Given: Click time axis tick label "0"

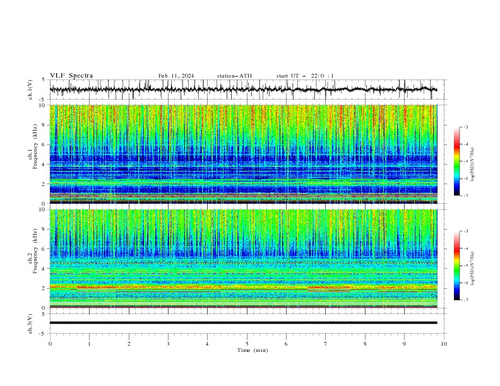Looking at the screenshot, I should pyautogui.click(x=50, y=344).
